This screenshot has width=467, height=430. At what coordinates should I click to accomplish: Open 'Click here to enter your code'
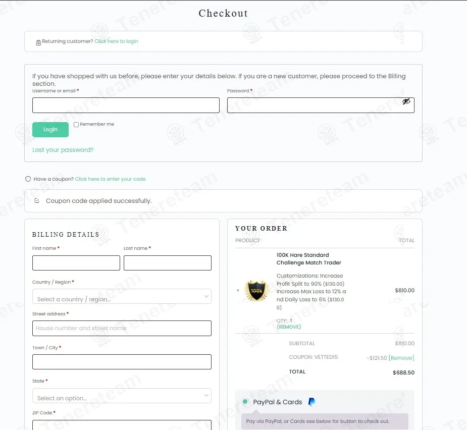110,179
